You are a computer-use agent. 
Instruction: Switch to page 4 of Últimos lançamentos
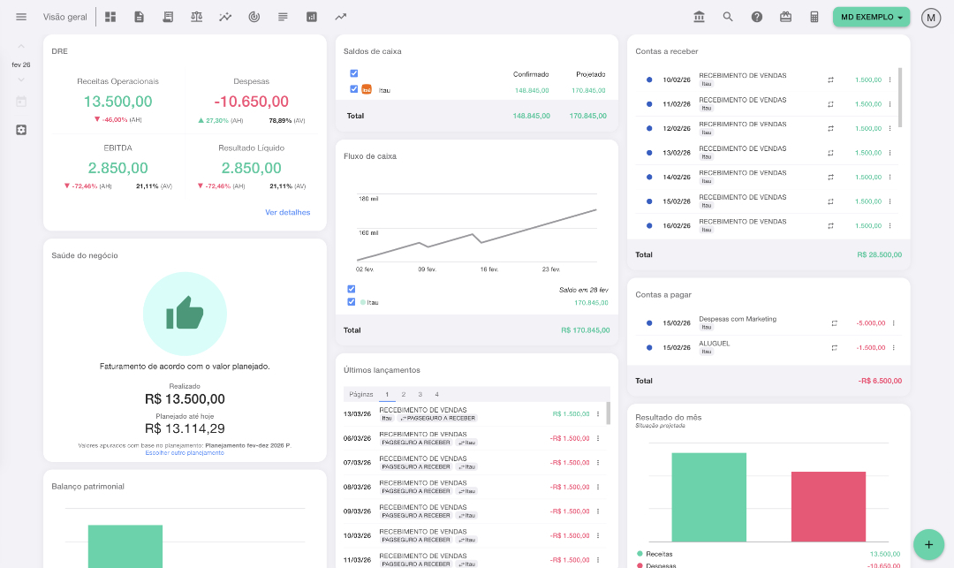(436, 394)
